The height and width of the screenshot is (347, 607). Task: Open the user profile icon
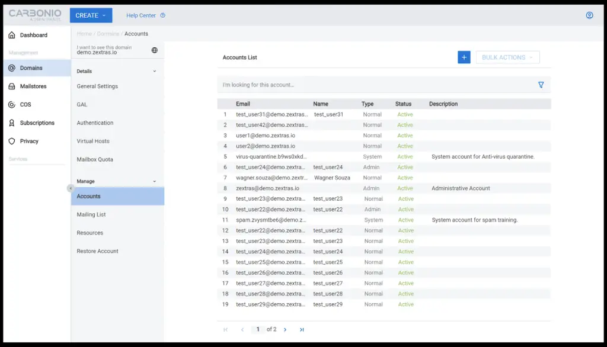pyautogui.click(x=589, y=15)
